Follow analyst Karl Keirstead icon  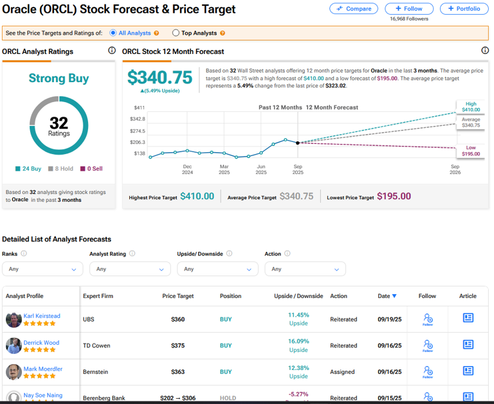[428, 319]
